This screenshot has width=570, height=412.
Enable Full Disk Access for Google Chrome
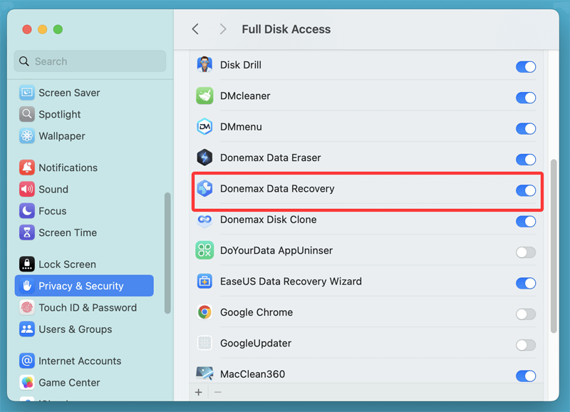point(525,314)
